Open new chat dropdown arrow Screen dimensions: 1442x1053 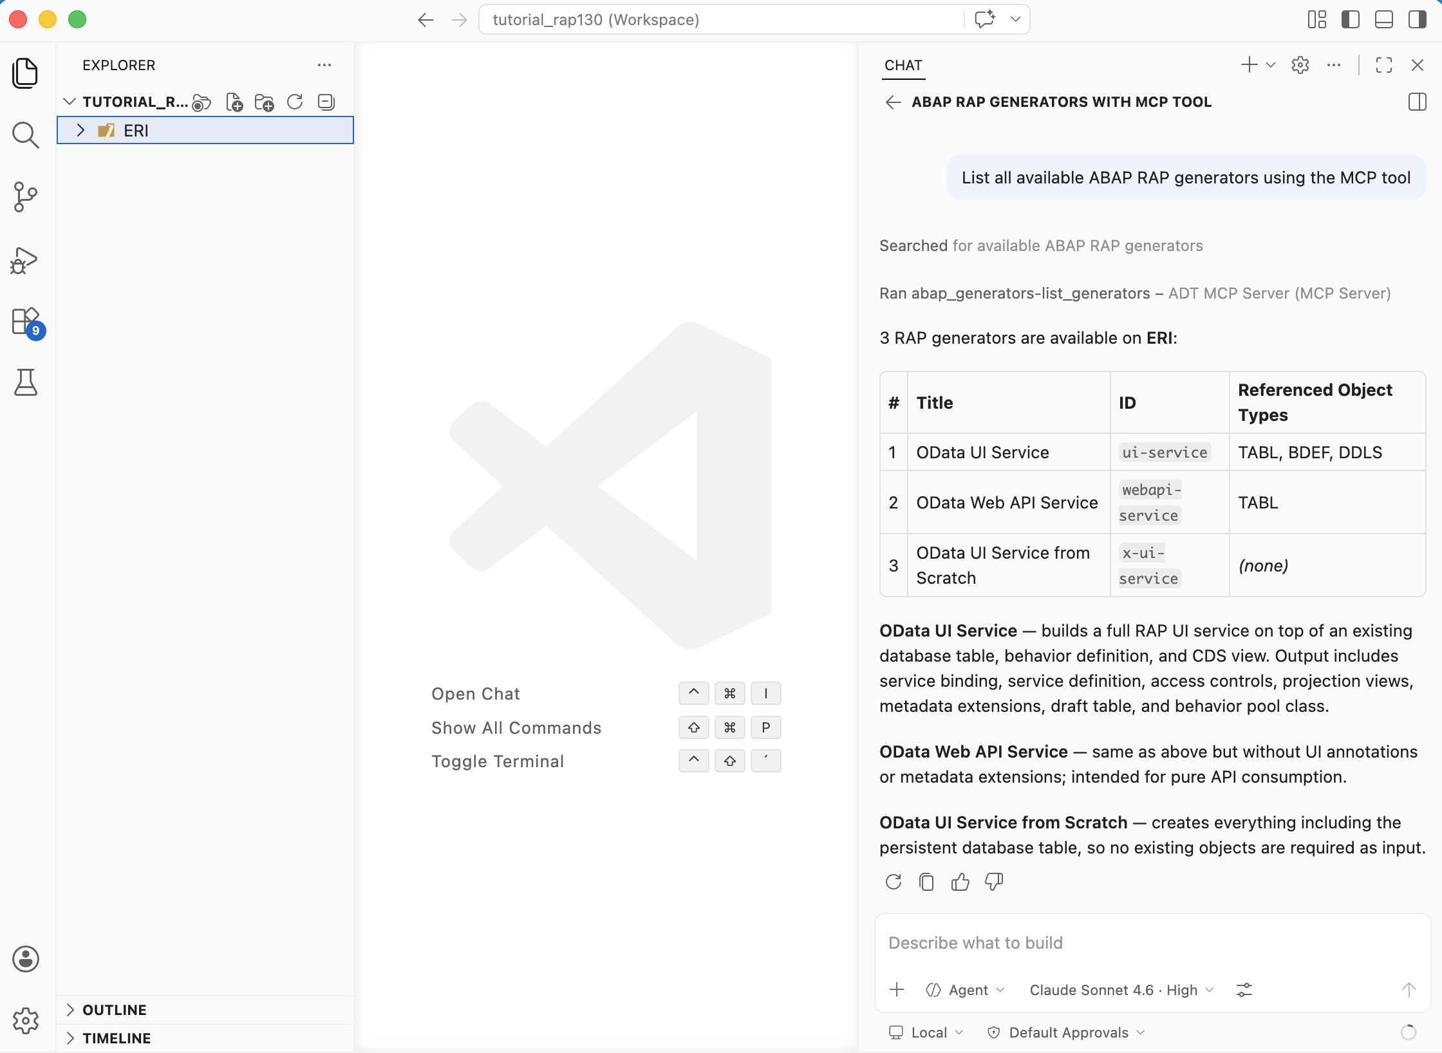pyautogui.click(x=1271, y=65)
